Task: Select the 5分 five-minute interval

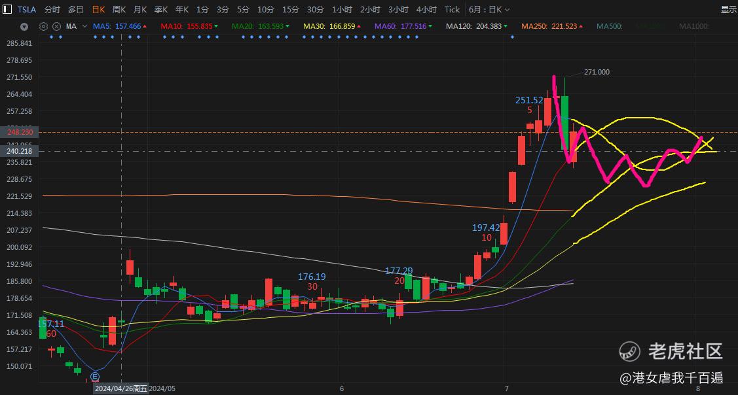Action: [x=244, y=9]
